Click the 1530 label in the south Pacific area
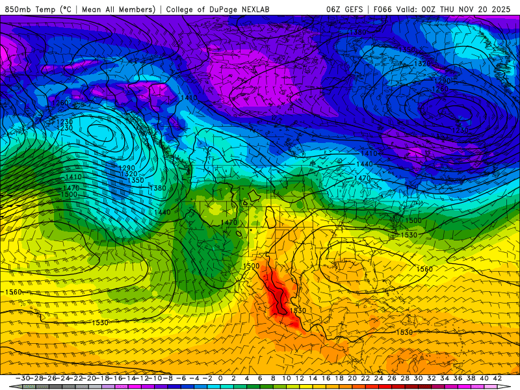 point(100,322)
